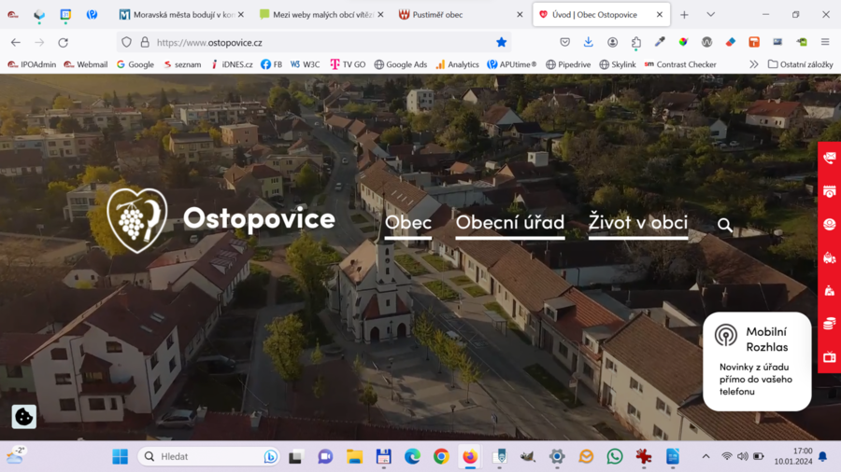Screen dimensions: 841x472
Task: Bookmark this page with the star icon
Action: coord(501,42)
